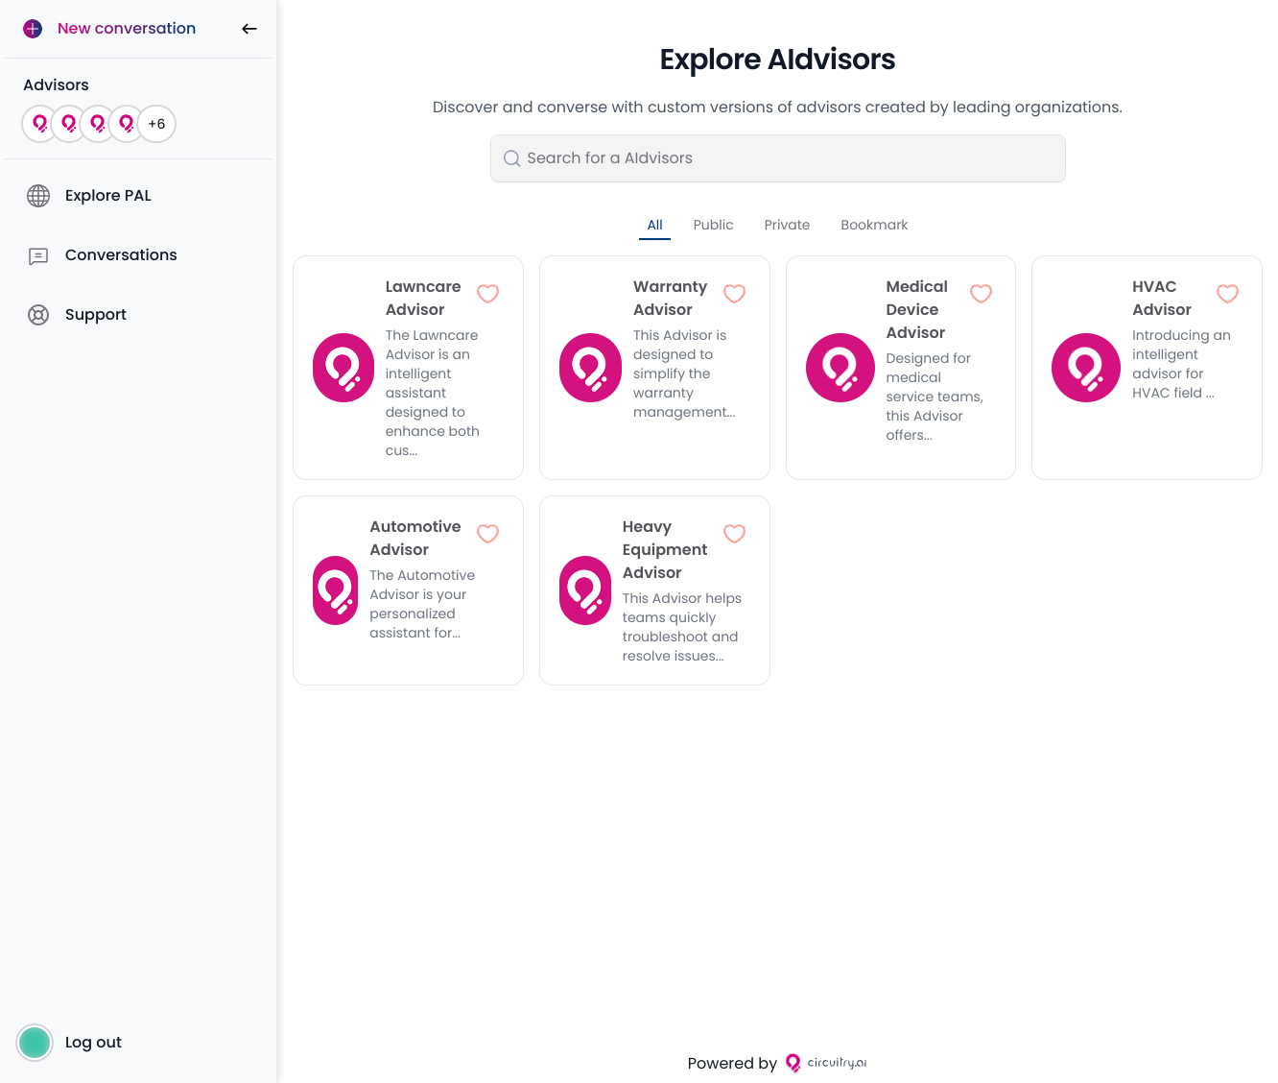Click the Log out link

pyautogui.click(x=93, y=1043)
